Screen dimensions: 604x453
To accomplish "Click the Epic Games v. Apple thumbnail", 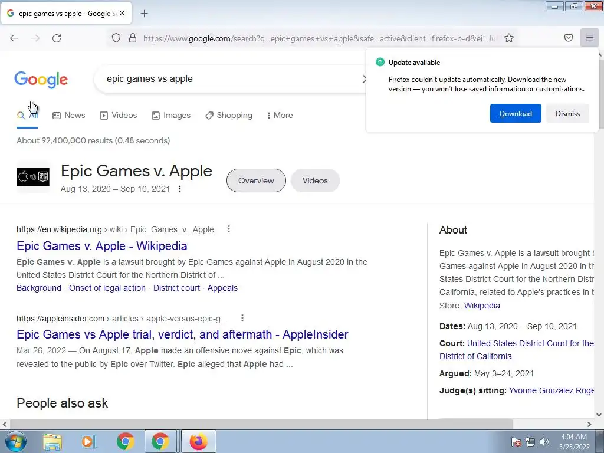I will pos(33,177).
